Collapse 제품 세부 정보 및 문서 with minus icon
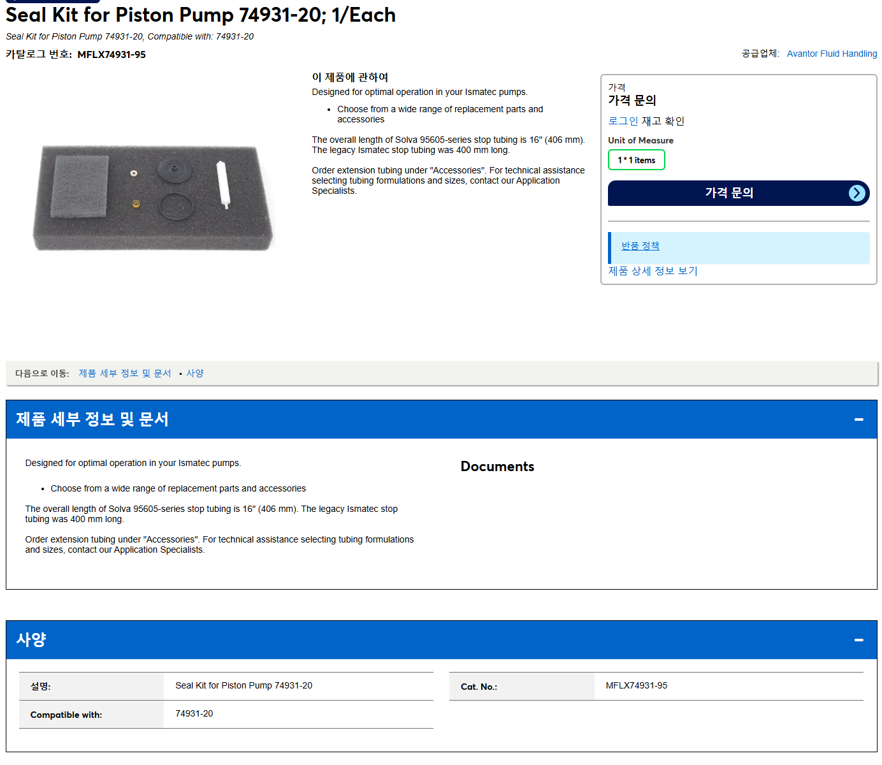Viewport: 882px width, 765px height. (858, 419)
